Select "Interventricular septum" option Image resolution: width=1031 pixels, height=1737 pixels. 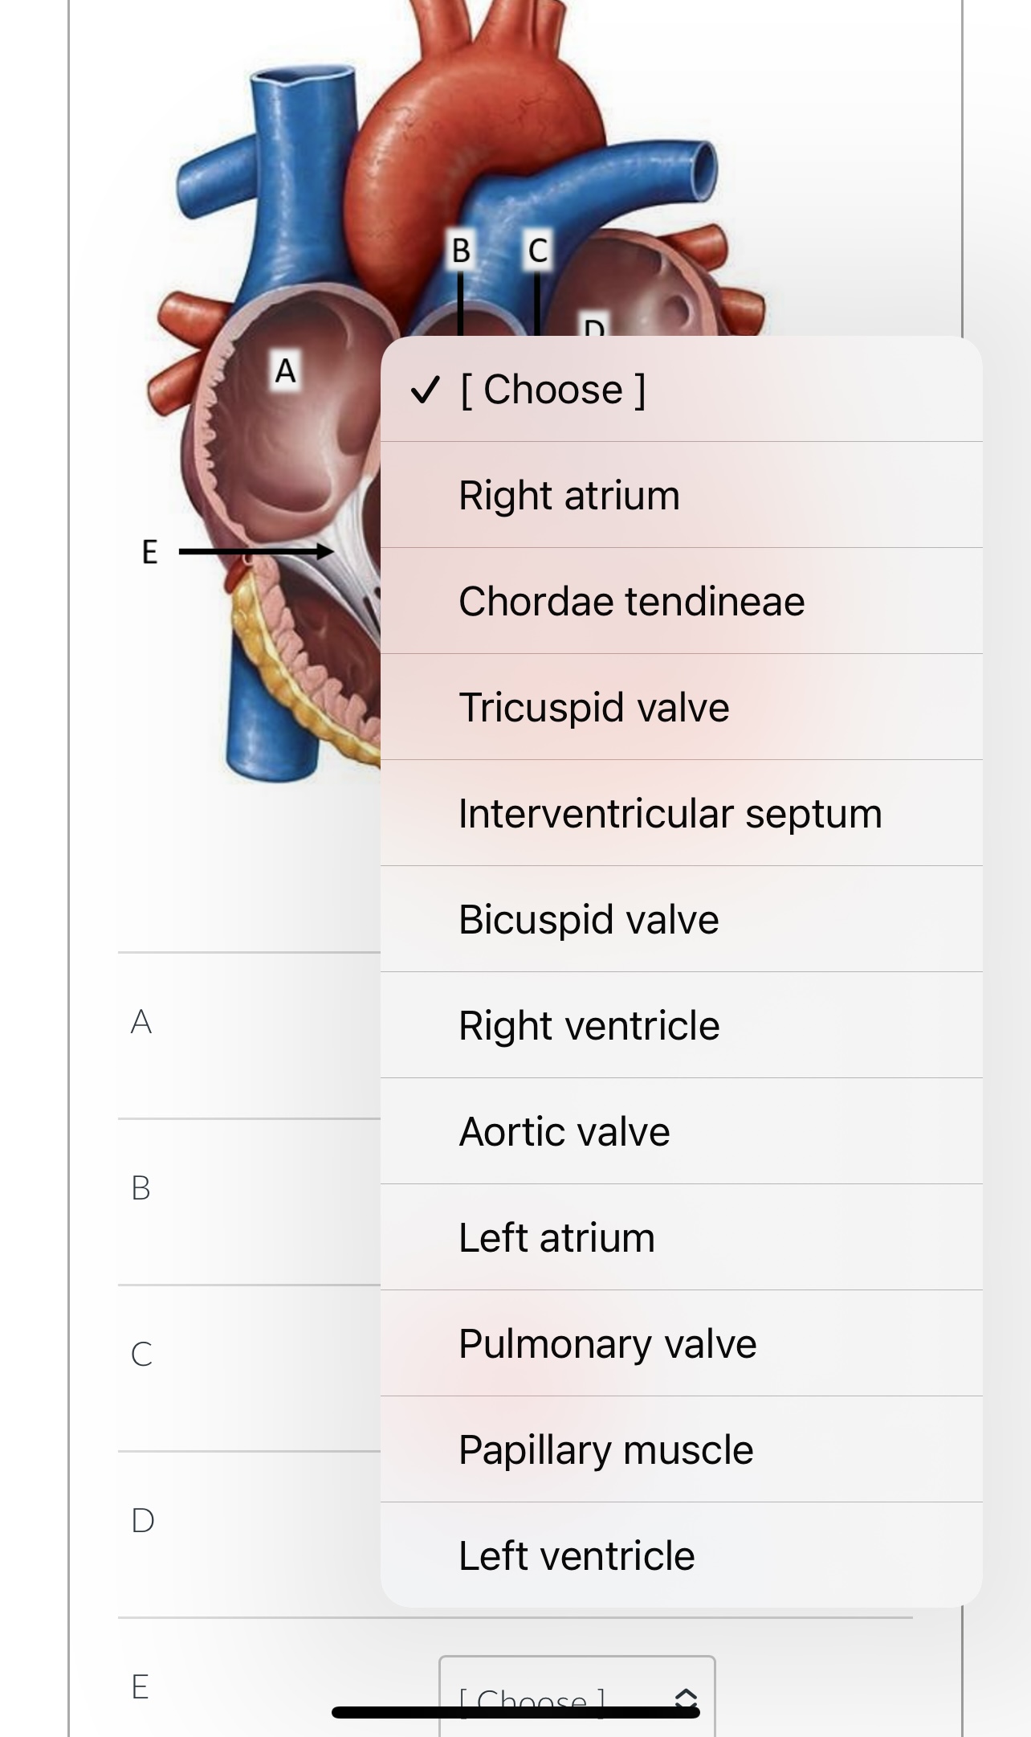point(670,812)
